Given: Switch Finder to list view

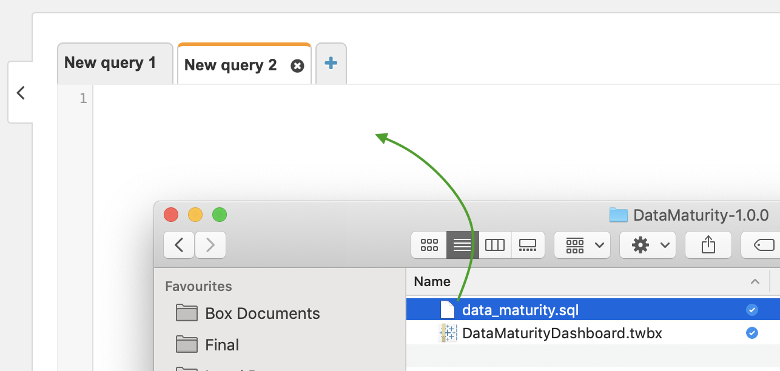Looking at the screenshot, I should coord(462,245).
